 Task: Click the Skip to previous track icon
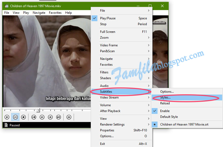34,117
